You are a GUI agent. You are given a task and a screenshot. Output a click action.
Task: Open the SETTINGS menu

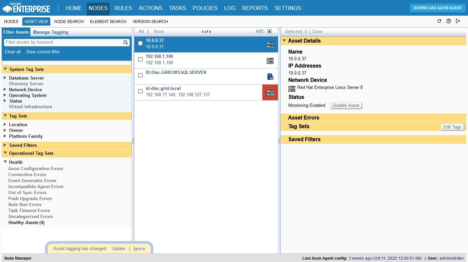[288, 8]
